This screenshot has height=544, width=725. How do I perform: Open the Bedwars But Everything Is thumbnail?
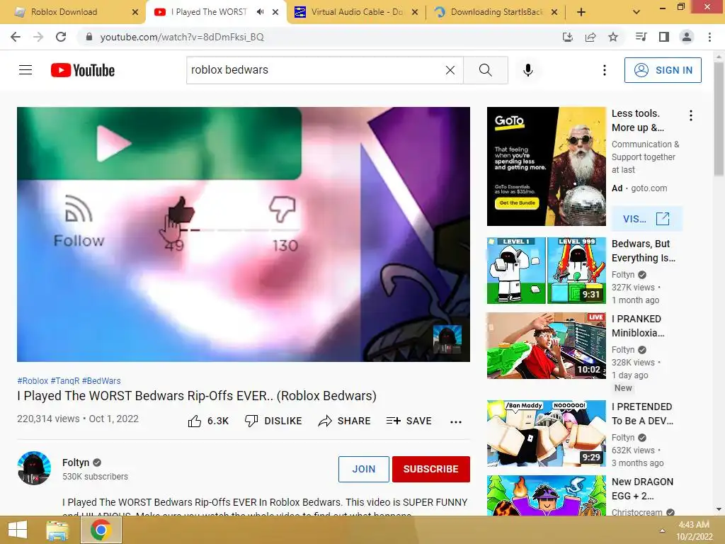tap(546, 271)
